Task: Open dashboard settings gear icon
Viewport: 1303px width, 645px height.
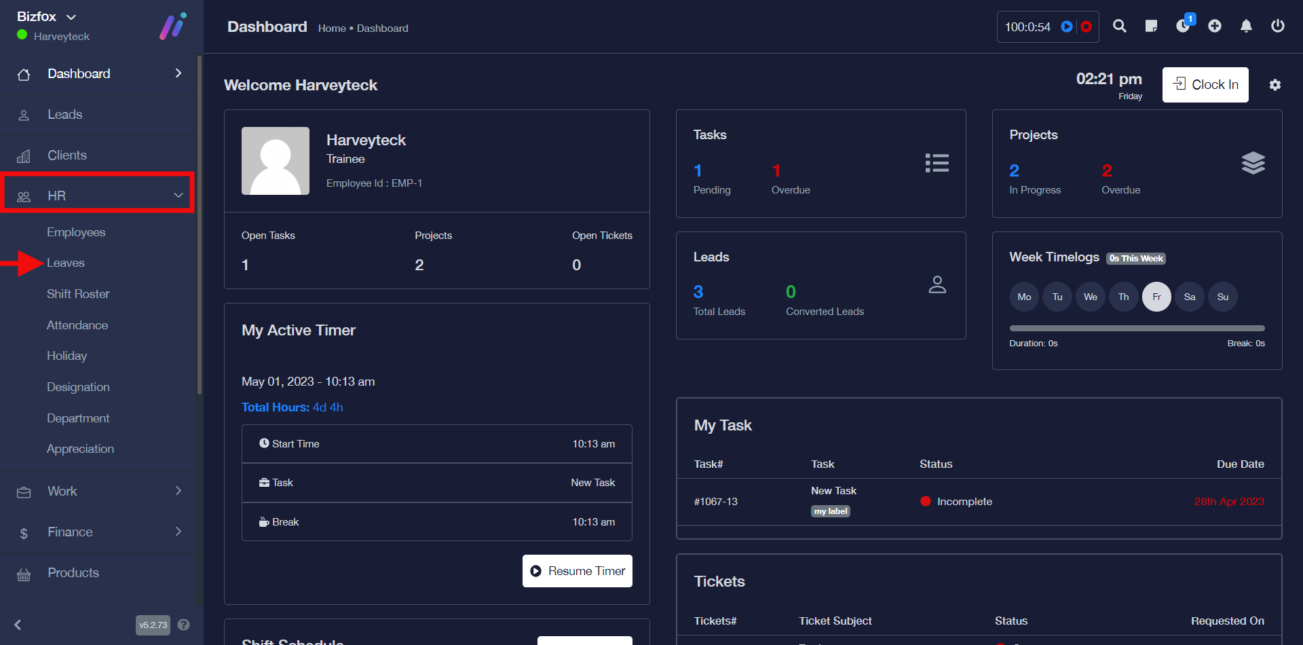Action: tap(1275, 85)
